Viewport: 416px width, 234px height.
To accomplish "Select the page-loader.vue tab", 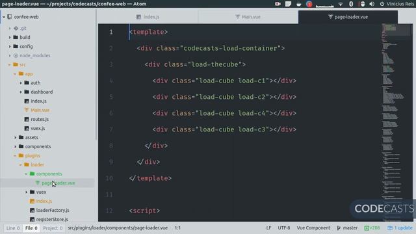I will 348,17.
